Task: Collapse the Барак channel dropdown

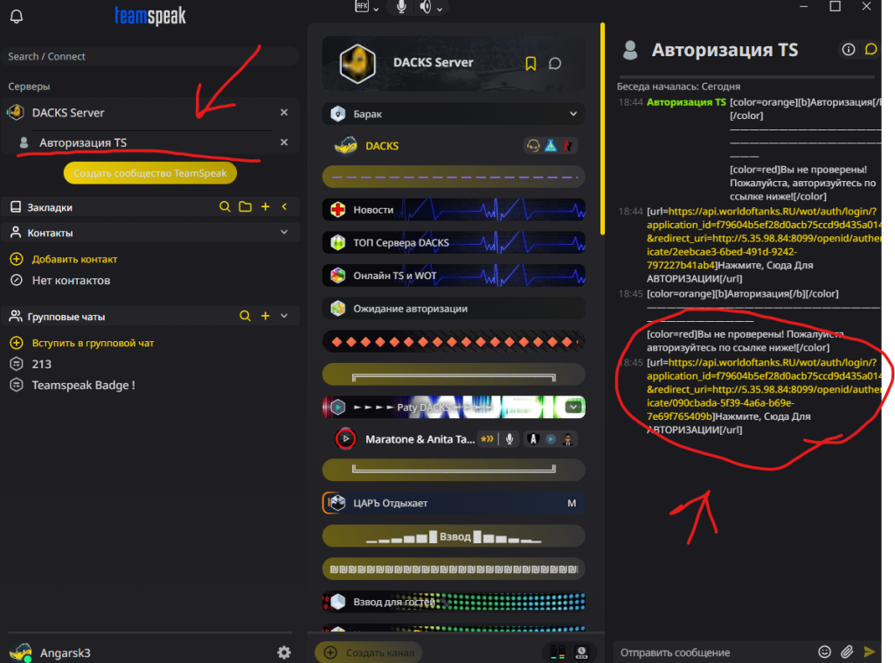Action: tap(573, 114)
